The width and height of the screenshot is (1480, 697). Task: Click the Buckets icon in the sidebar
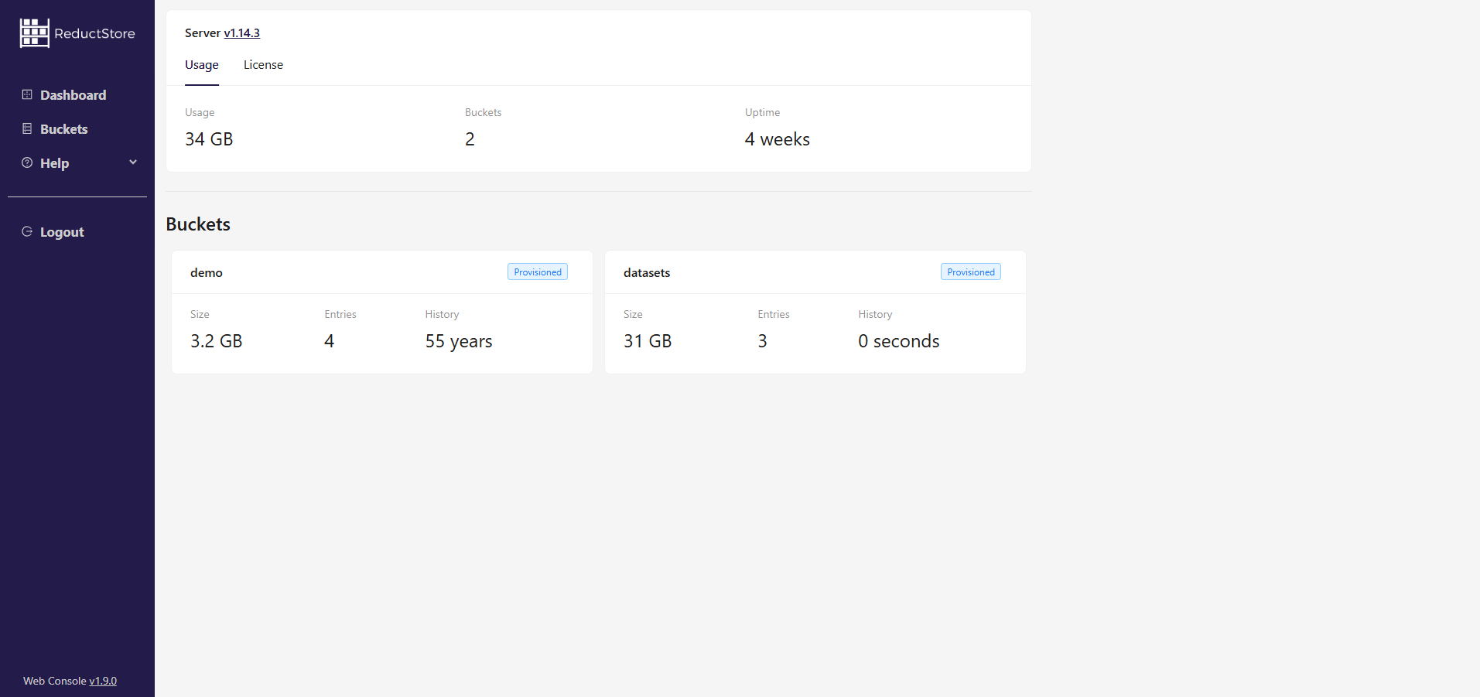(26, 128)
